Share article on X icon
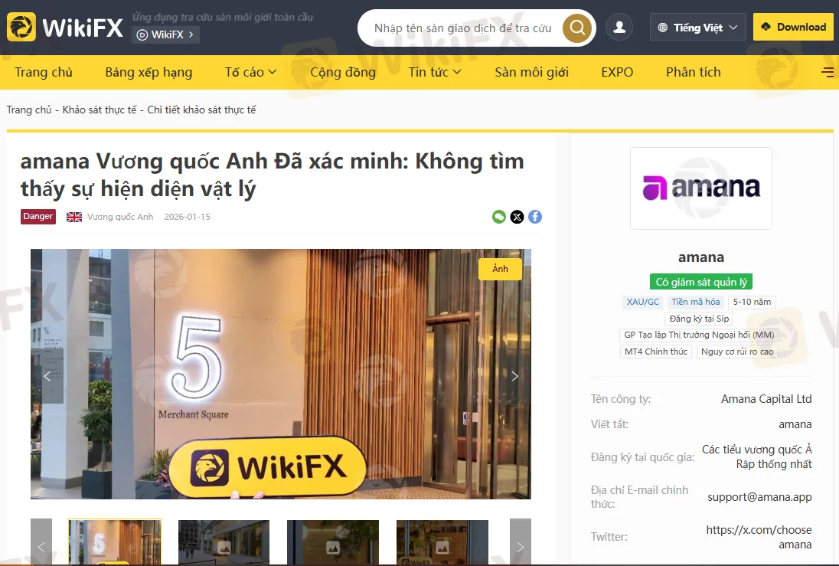839x566 pixels. pyautogui.click(x=517, y=217)
